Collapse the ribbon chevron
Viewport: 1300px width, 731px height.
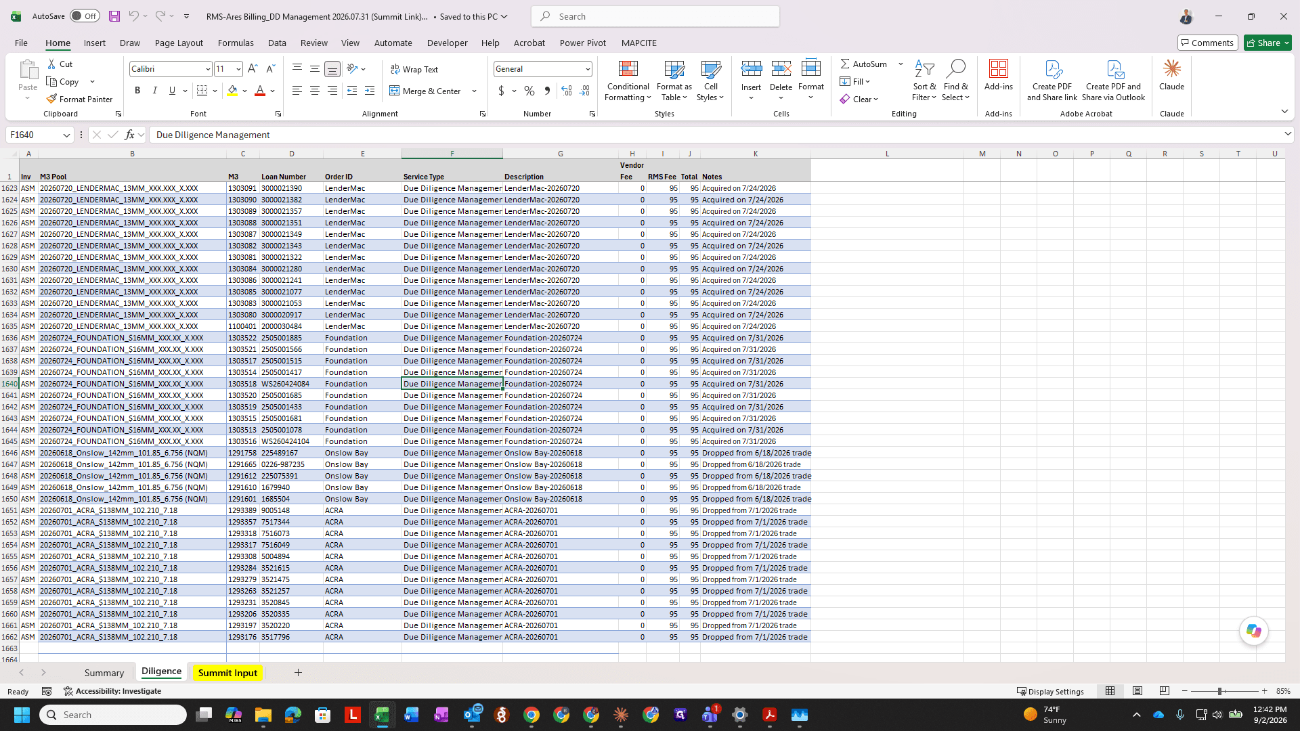point(1284,111)
